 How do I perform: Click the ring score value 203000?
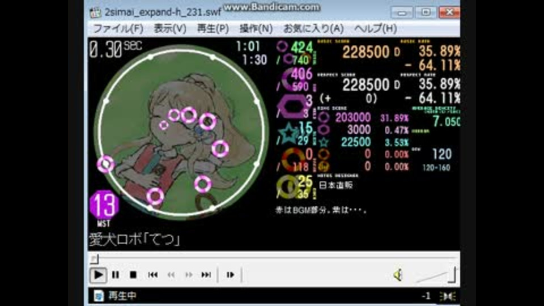click(353, 118)
